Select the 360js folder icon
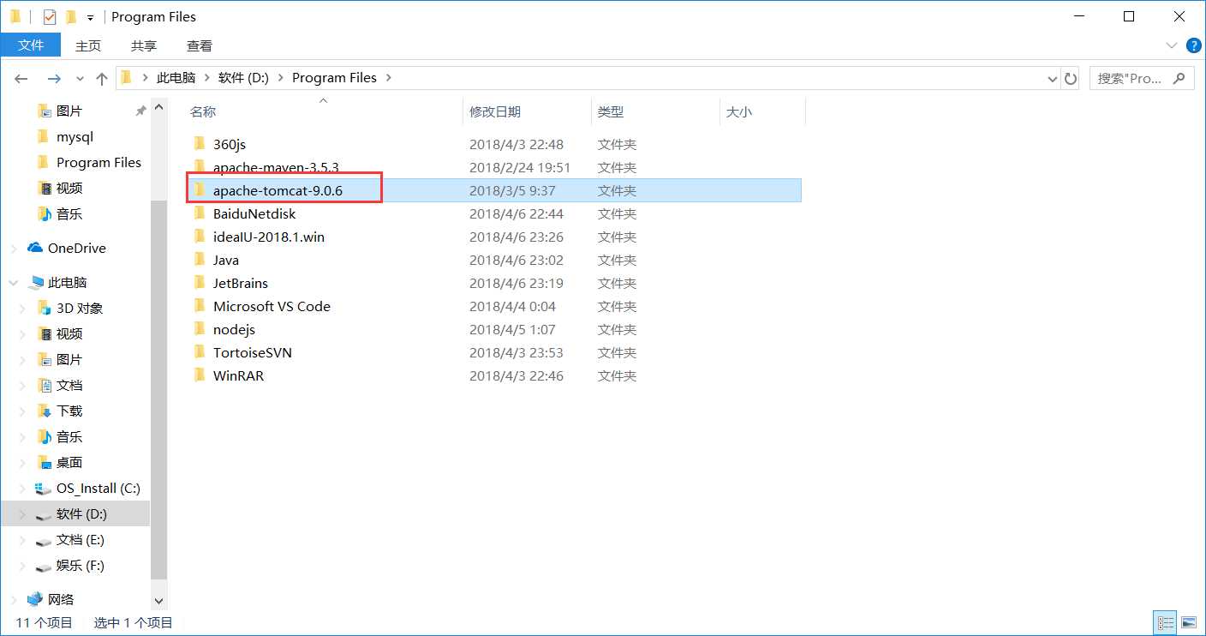 point(200,144)
